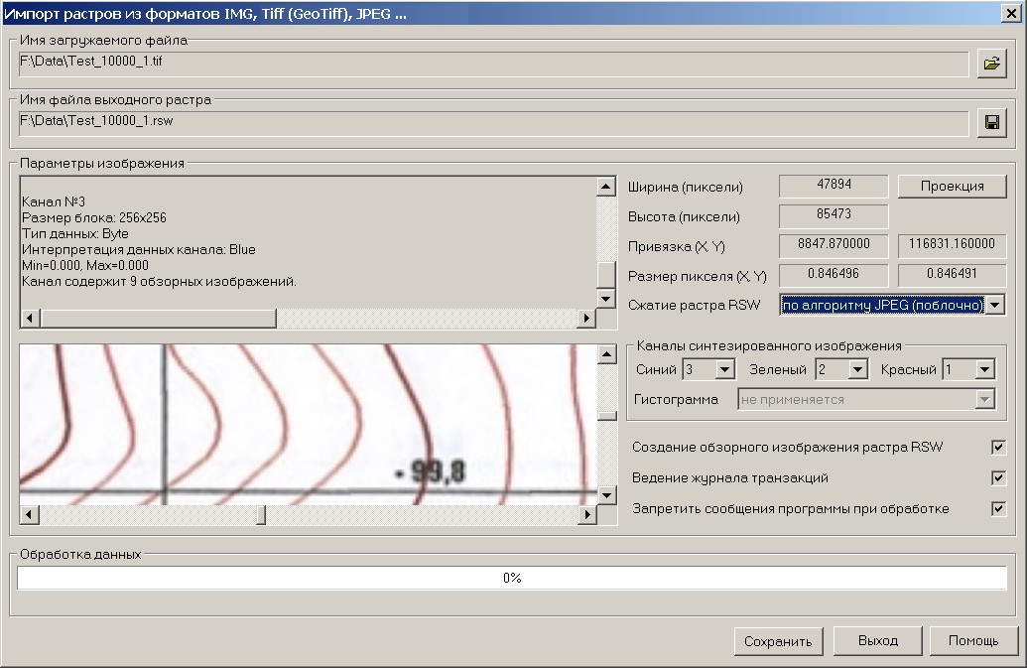Open the red channel (Красный) dropdown
Image resolution: width=1027 pixels, height=668 pixels.
pyautogui.click(x=984, y=369)
